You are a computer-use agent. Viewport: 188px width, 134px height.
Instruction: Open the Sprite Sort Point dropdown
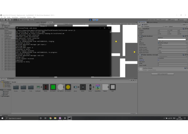tap(173, 53)
